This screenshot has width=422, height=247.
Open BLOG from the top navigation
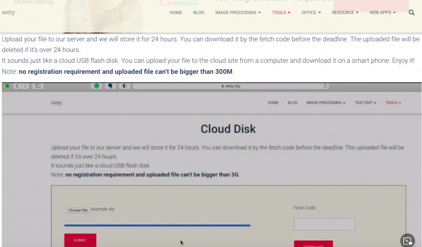199,12
